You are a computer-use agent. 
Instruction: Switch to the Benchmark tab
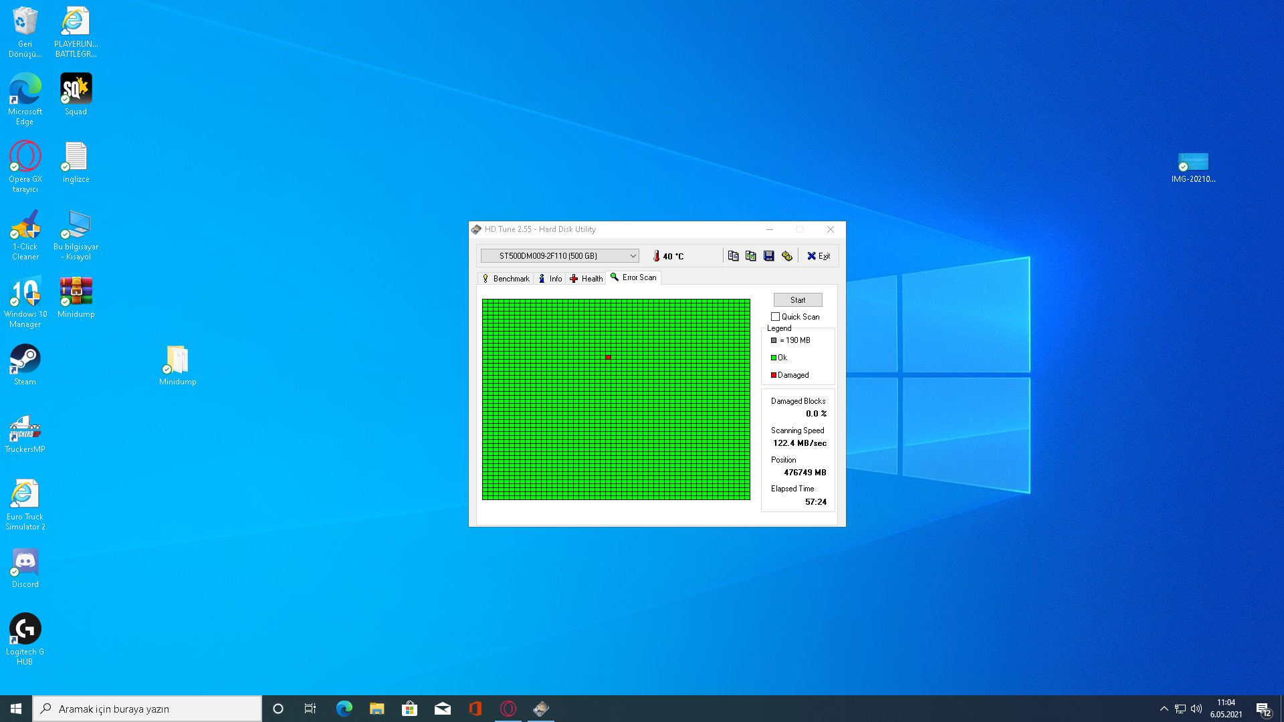[506, 279]
